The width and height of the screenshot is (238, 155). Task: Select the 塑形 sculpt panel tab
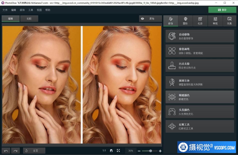(x=185, y=21)
